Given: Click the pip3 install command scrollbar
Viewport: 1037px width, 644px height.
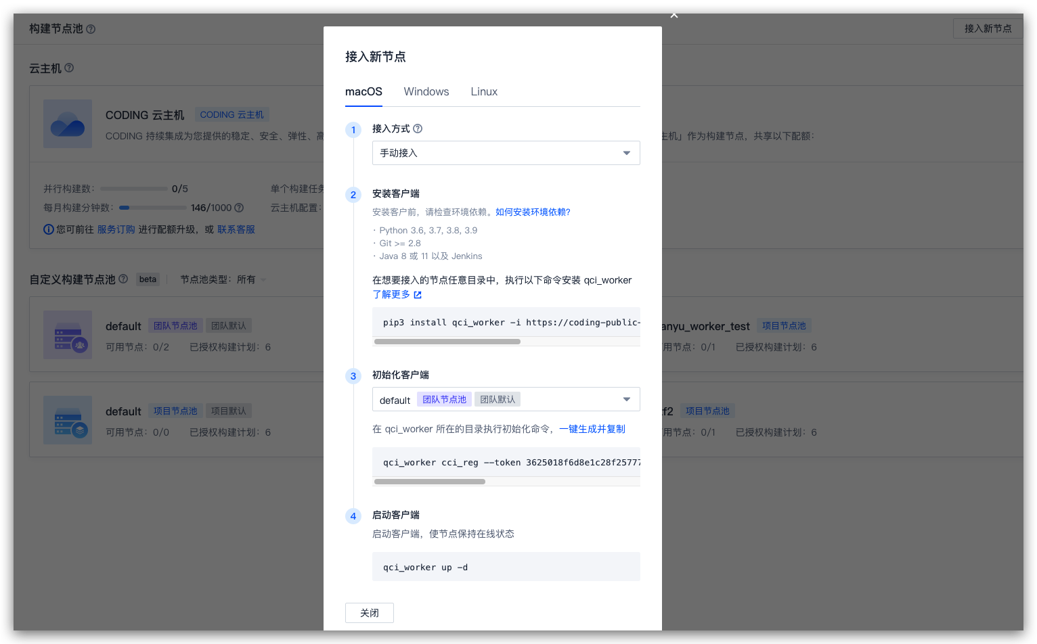Looking at the screenshot, I should tap(447, 342).
